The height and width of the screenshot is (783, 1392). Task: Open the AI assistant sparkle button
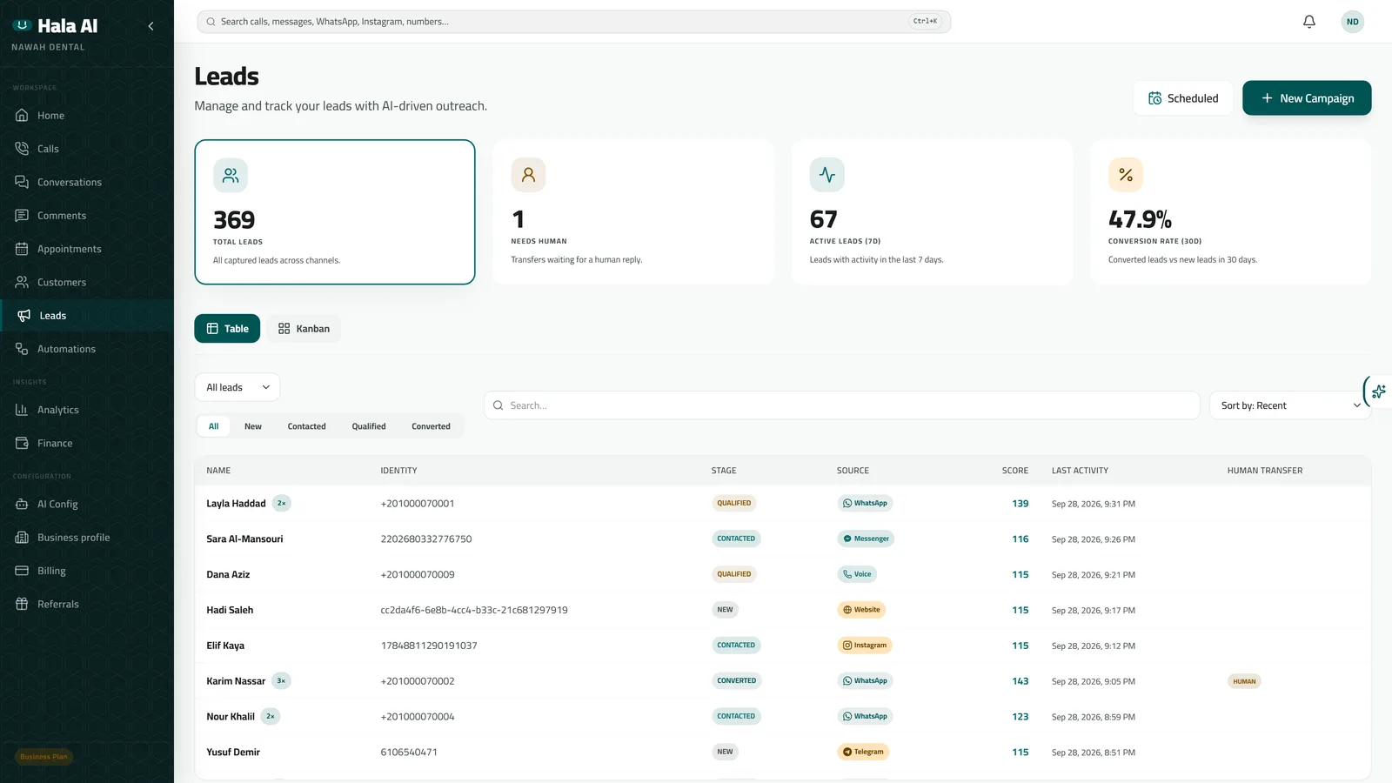[x=1378, y=391]
